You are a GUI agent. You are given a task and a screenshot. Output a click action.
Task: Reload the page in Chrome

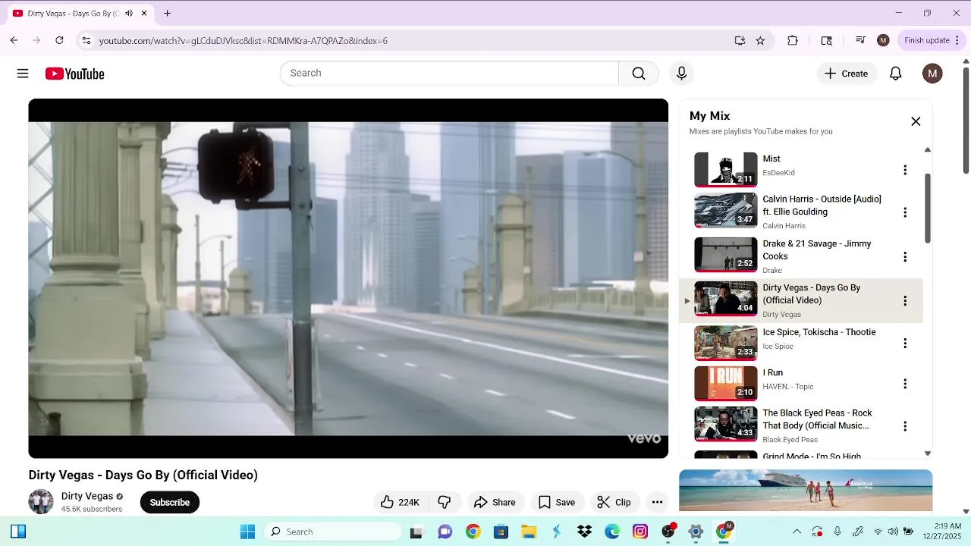click(x=59, y=40)
